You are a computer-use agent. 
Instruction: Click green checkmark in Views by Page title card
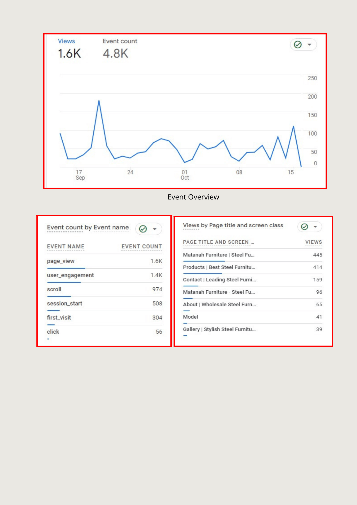click(305, 226)
